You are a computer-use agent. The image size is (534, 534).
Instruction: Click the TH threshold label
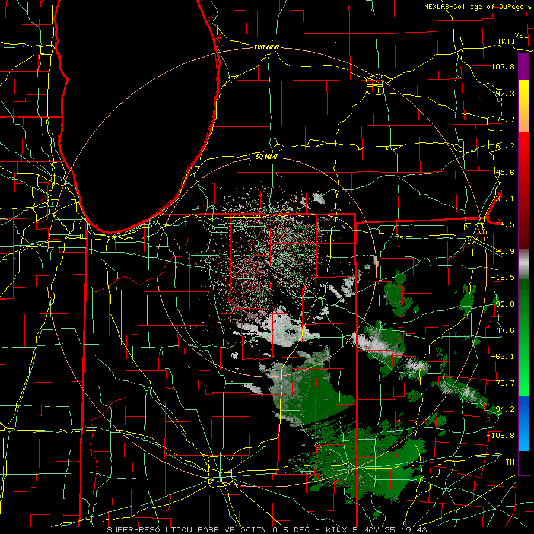click(510, 462)
